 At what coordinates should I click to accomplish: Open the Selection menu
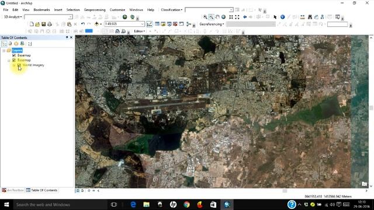(73, 10)
